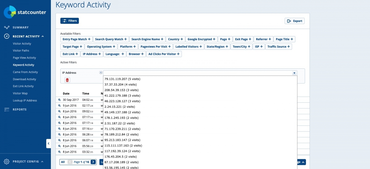Go to previous results page arrow

pos(70,162)
